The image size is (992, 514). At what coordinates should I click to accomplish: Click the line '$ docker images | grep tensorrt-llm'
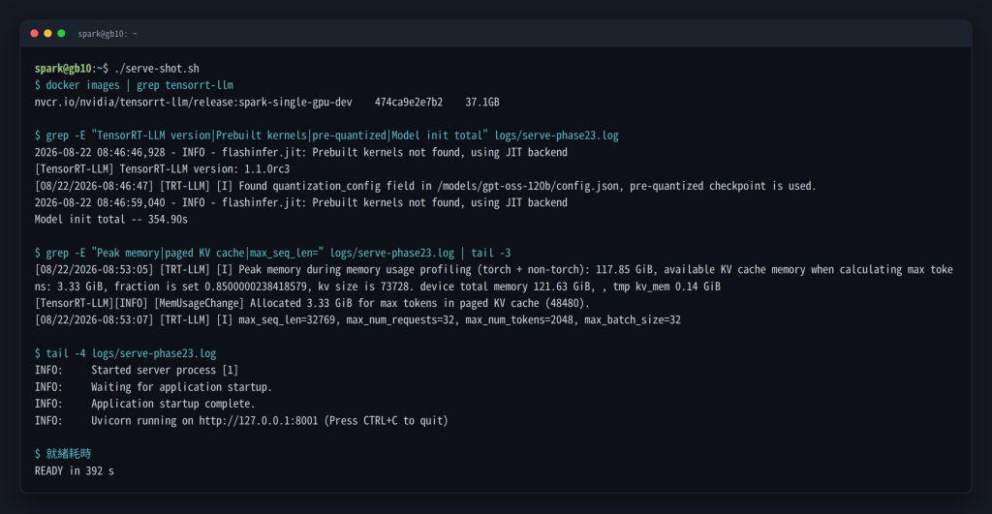tap(134, 85)
